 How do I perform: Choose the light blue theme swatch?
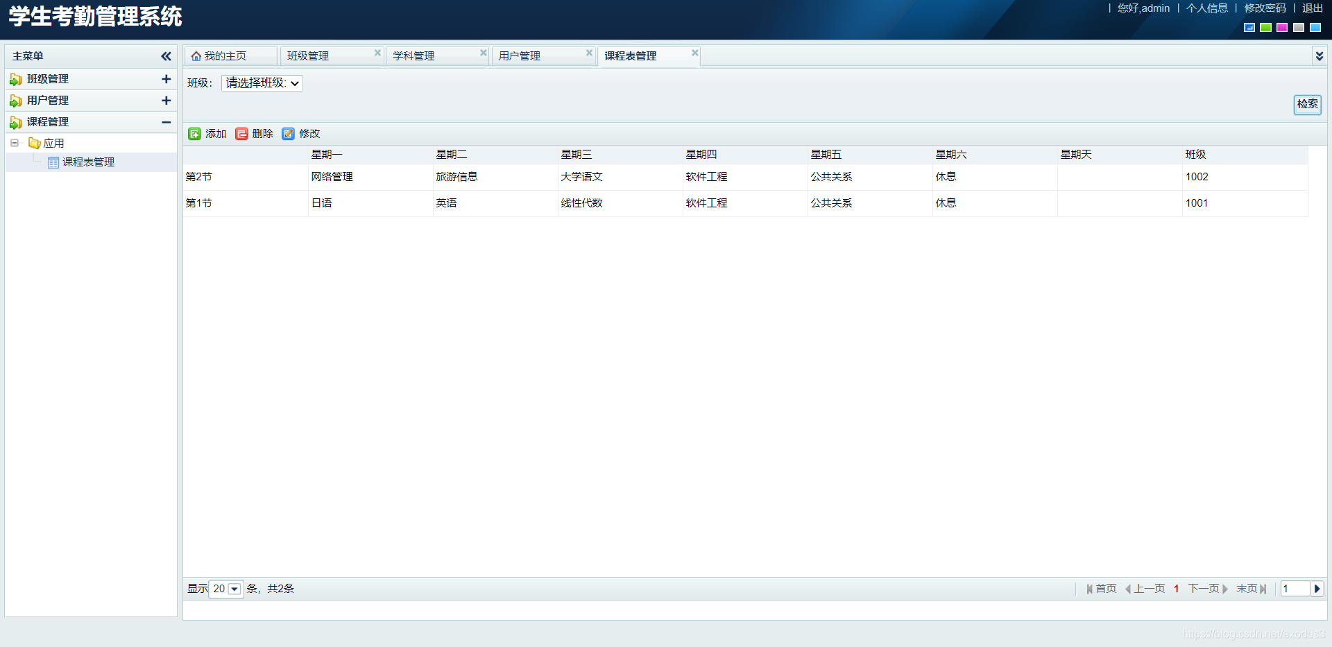[1315, 28]
